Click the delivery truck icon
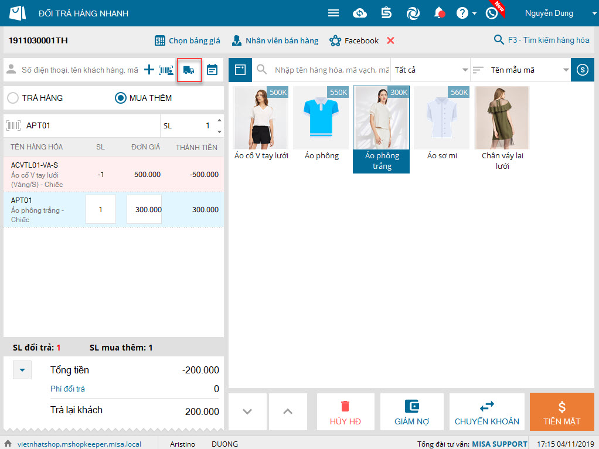The height and width of the screenshot is (449, 599). [189, 70]
